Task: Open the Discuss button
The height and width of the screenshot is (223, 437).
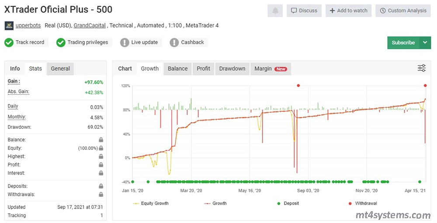Action: (304, 10)
